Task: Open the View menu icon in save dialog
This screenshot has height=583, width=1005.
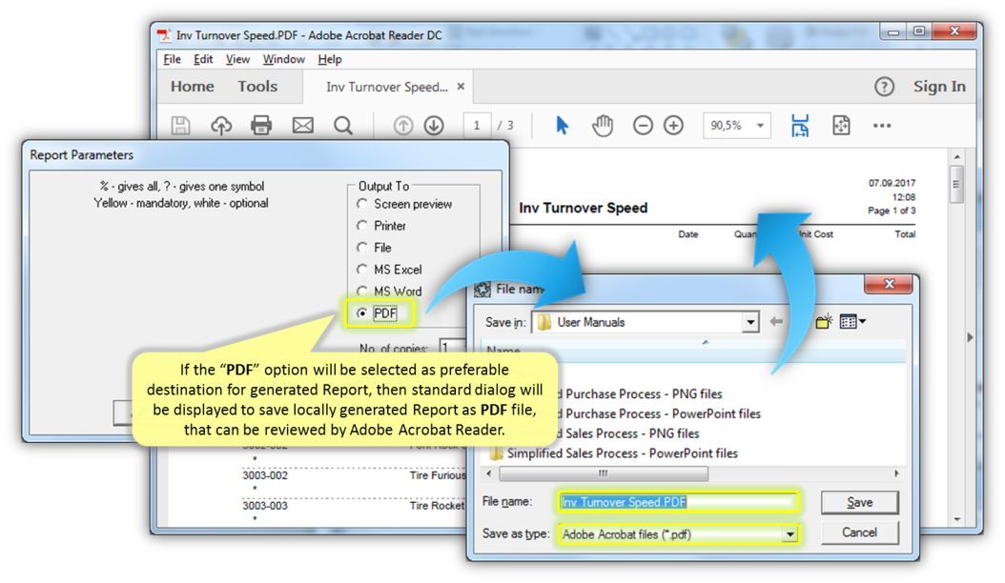Action: click(x=852, y=322)
